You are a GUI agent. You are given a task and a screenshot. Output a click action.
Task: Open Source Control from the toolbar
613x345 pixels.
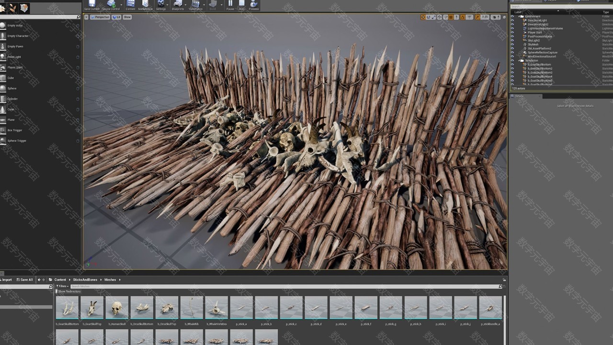click(111, 4)
